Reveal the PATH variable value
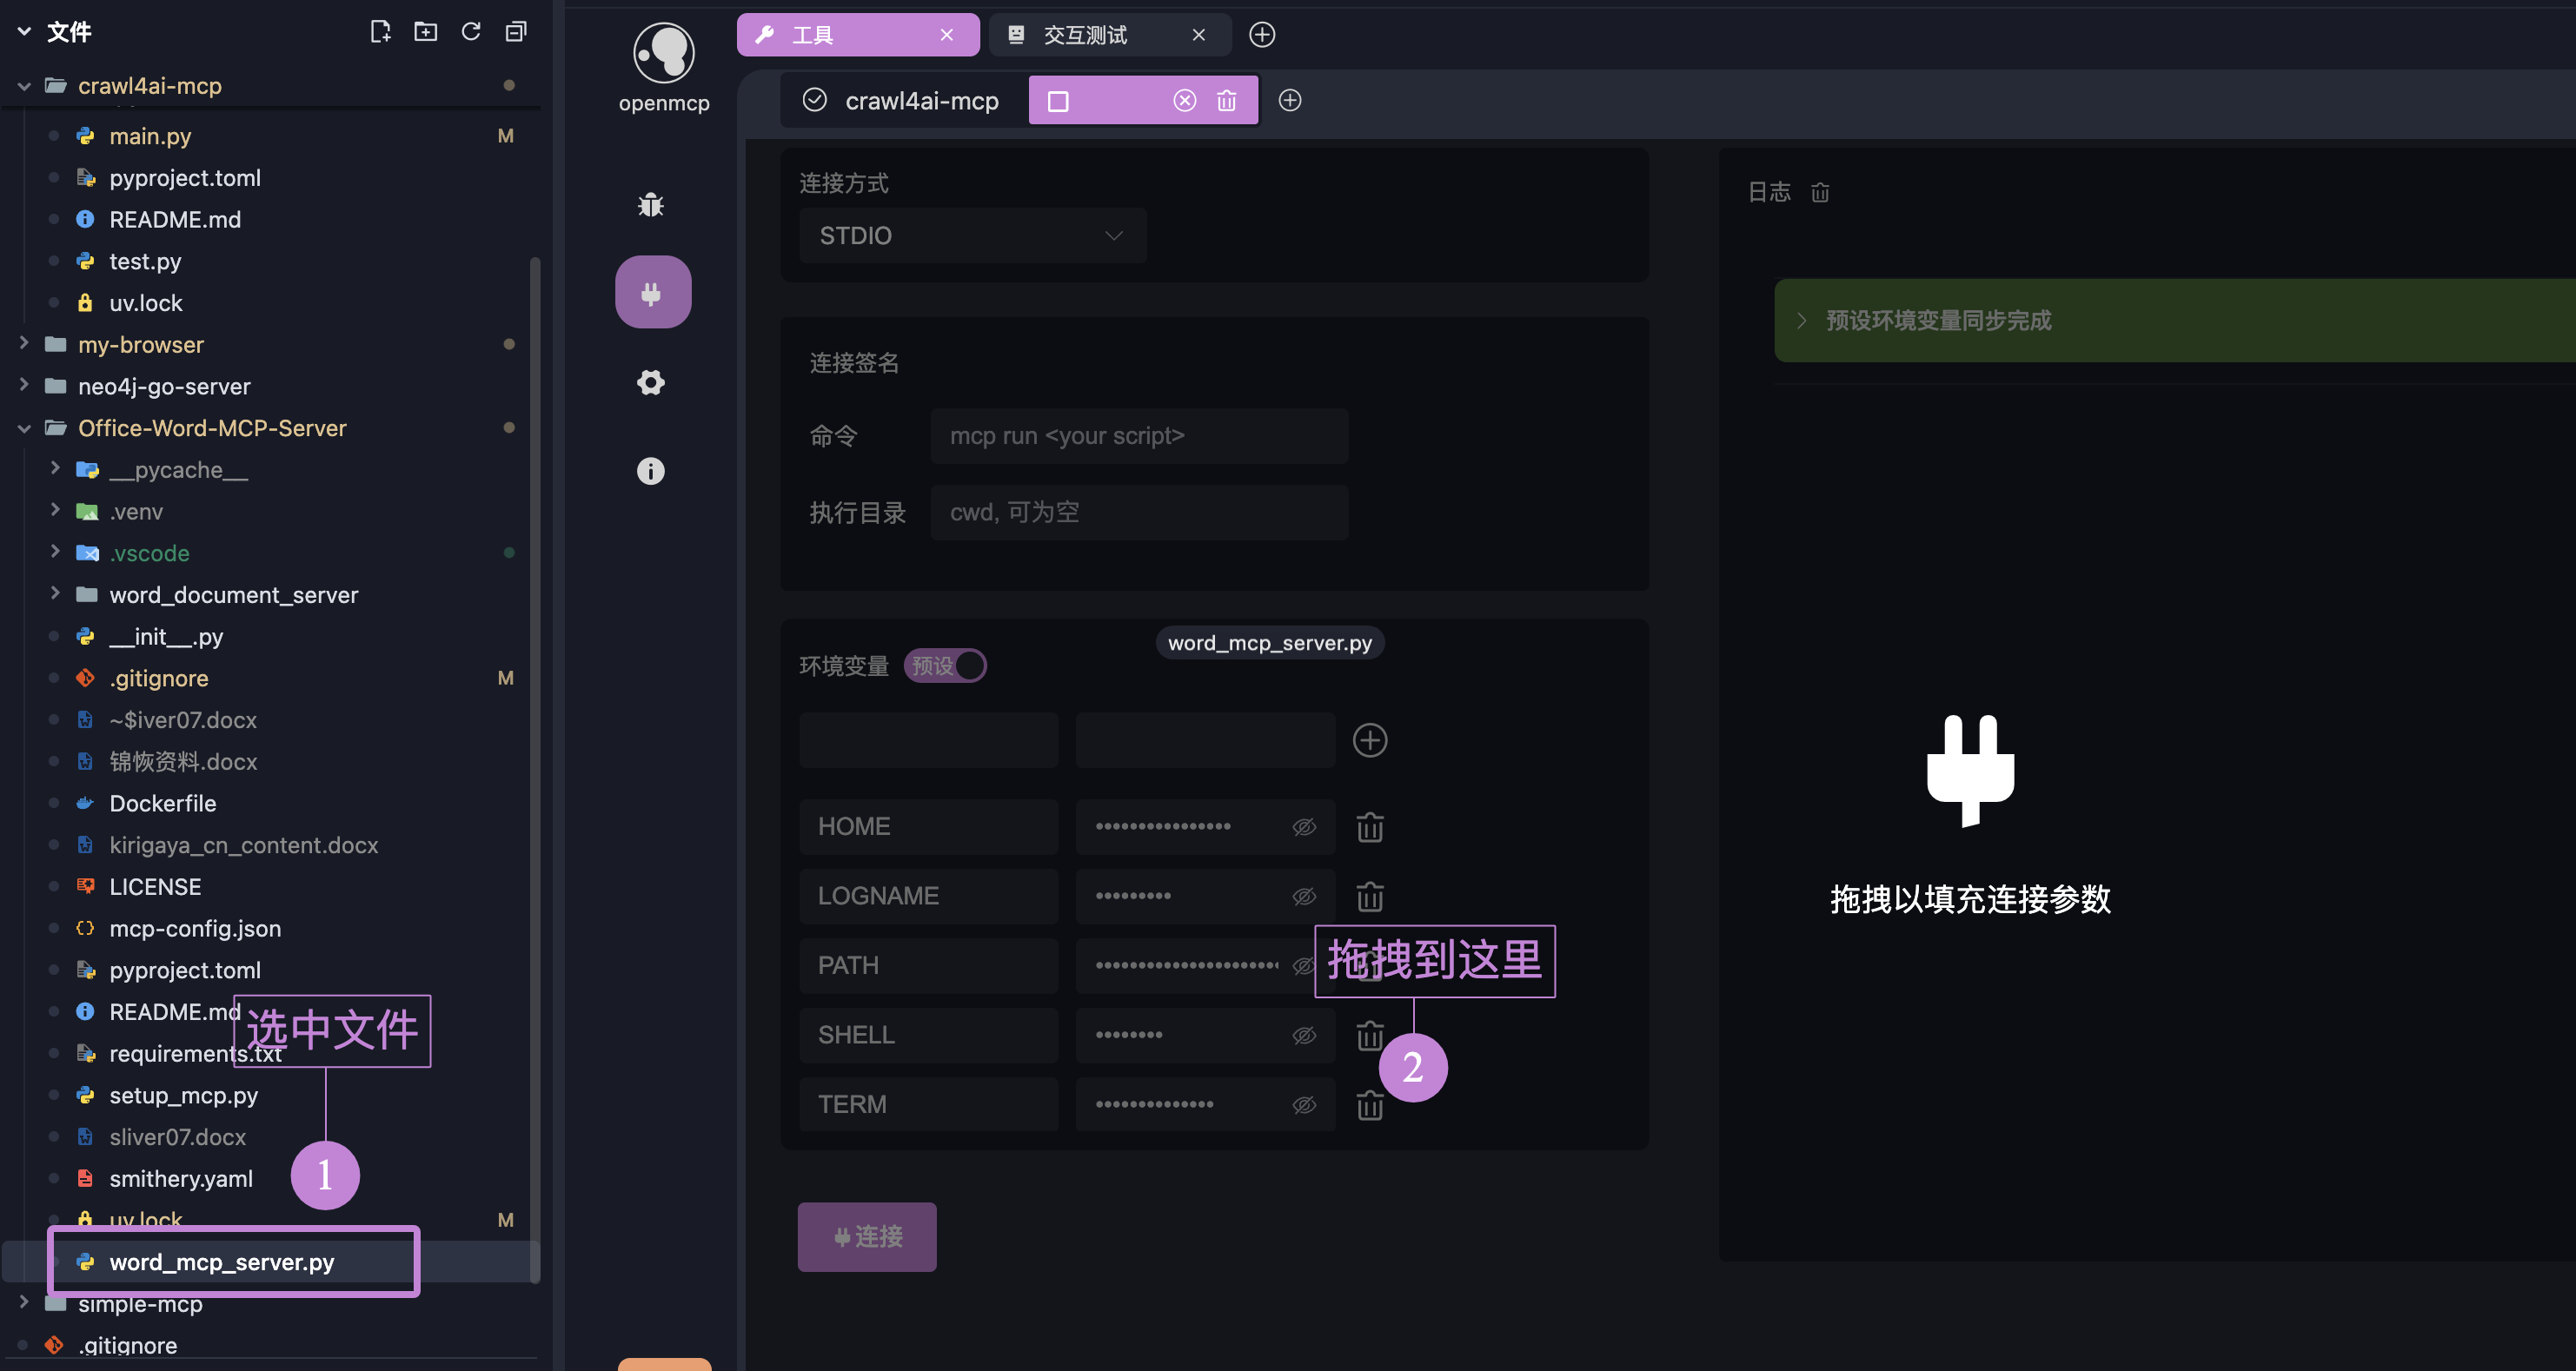Screen dimensions: 2576x1371 tap(1303, 965)
